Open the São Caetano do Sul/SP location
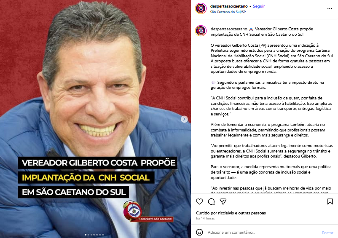Screen dimensions: 338x238 click(228, 12)
